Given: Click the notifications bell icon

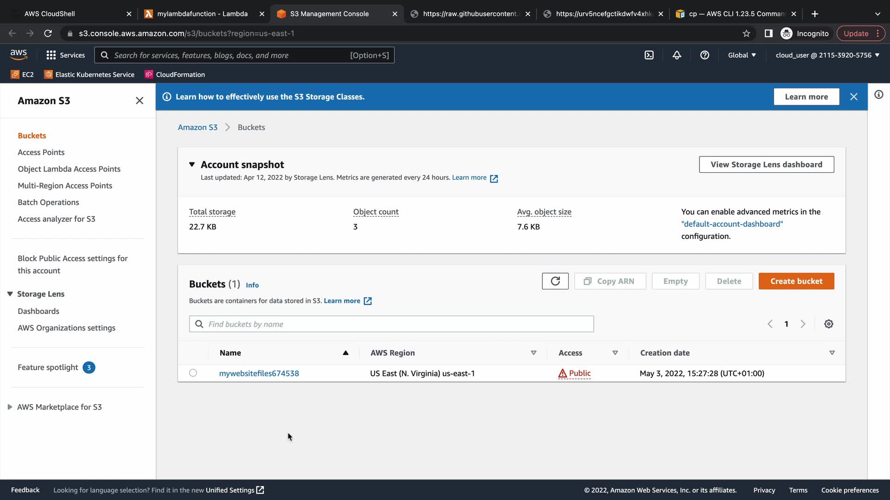Looking at the screenshot, I should point(677,55).
